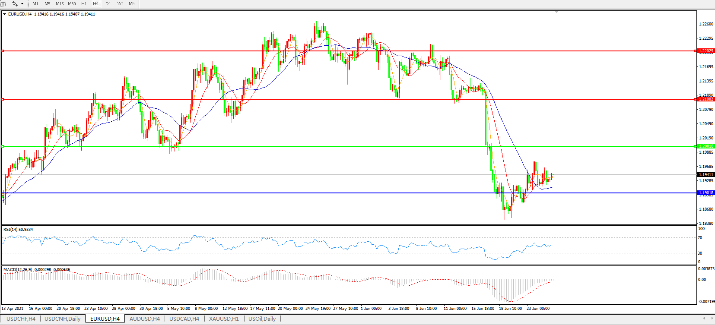Click the arrows objects tool icon
The width and height of the screenshot is (715, 325).
pyautogui.click(x=15, y=3)
